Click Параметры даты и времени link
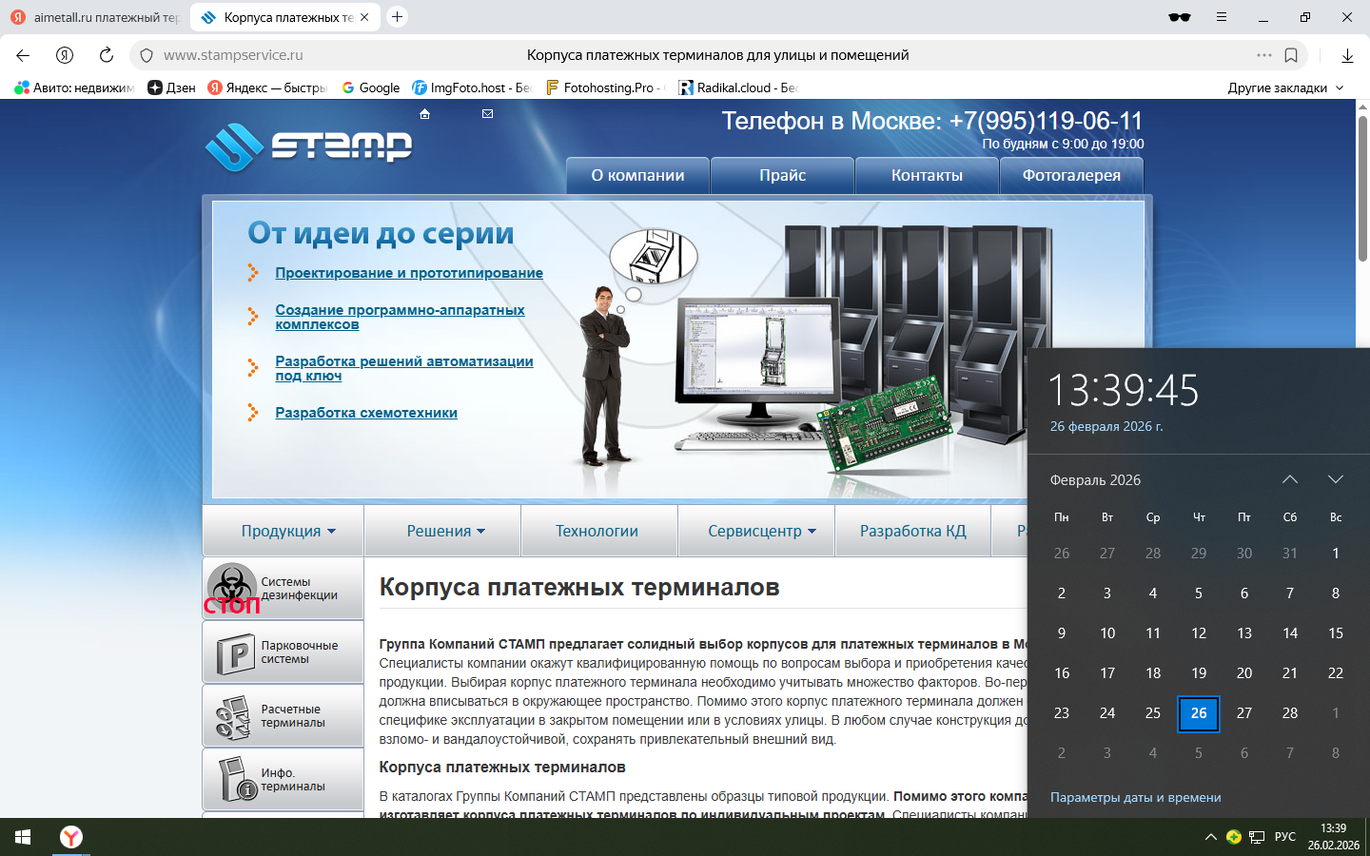The image size is (1370, 856). (x=1135, y=797)
